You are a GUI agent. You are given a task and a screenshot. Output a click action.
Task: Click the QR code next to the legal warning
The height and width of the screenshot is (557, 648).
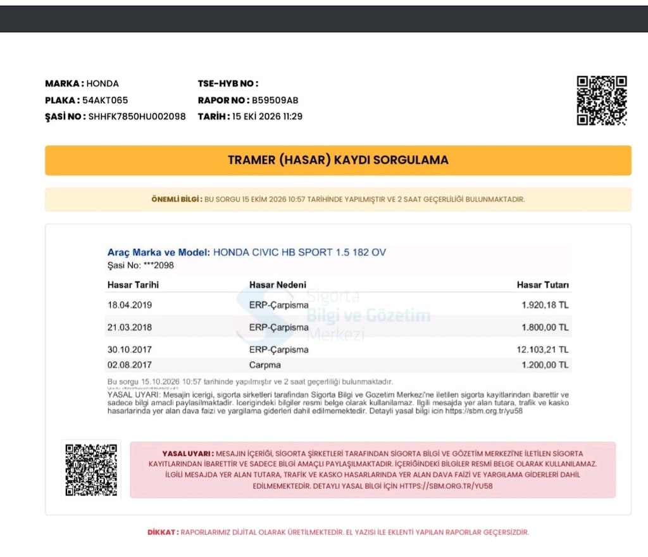pos(91,470)
